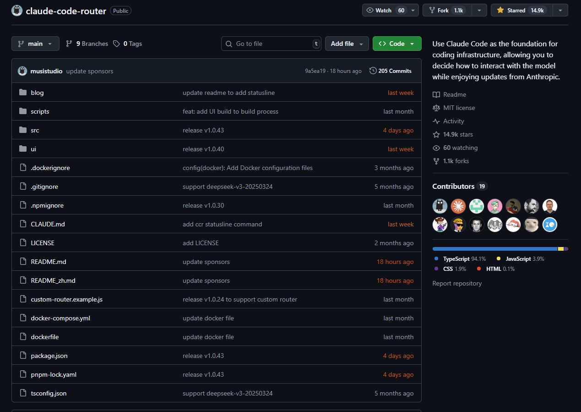
Task: Open the 0 Tags link
Action: pos(128,44)
